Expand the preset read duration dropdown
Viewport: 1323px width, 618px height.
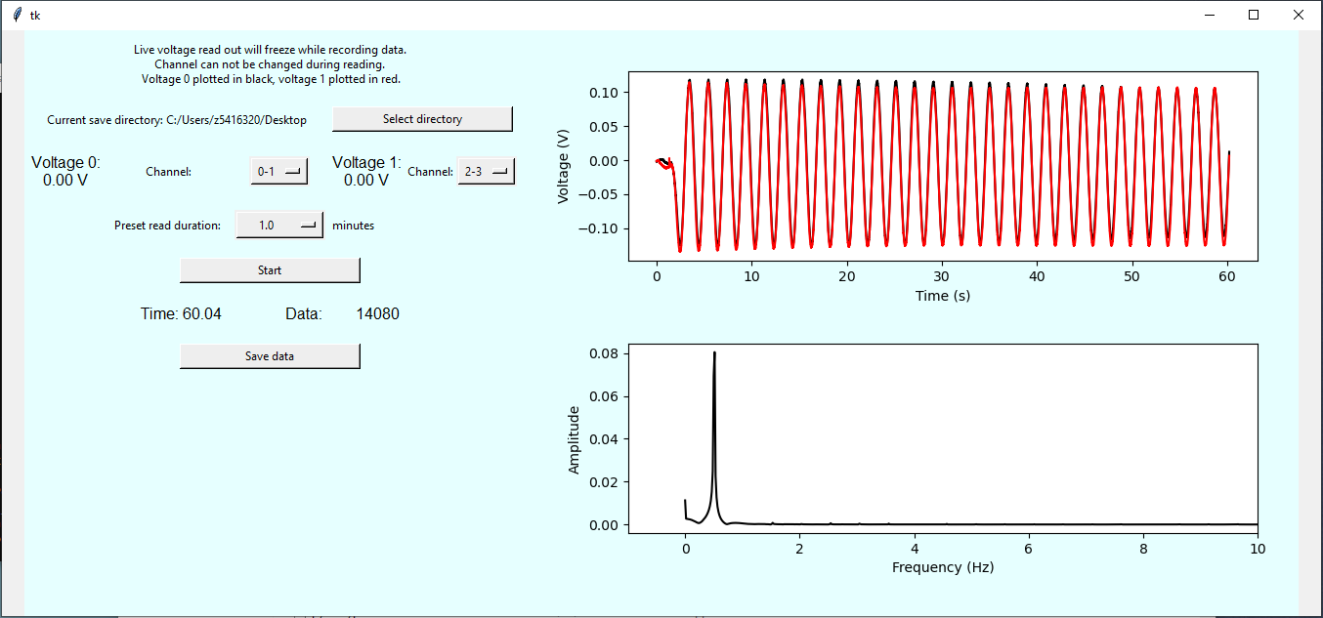tap(279, 225)
